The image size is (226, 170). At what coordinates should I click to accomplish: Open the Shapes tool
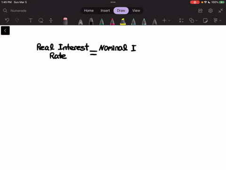[x=192, y=20]
